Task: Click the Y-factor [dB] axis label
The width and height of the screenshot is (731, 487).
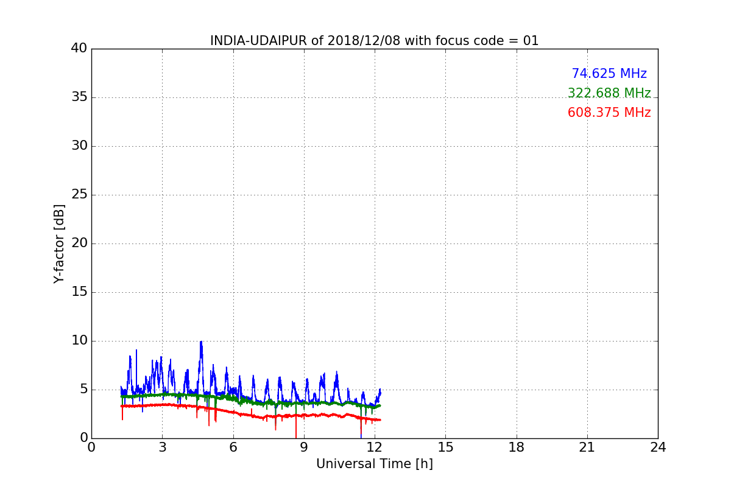Action: (59, 243)
